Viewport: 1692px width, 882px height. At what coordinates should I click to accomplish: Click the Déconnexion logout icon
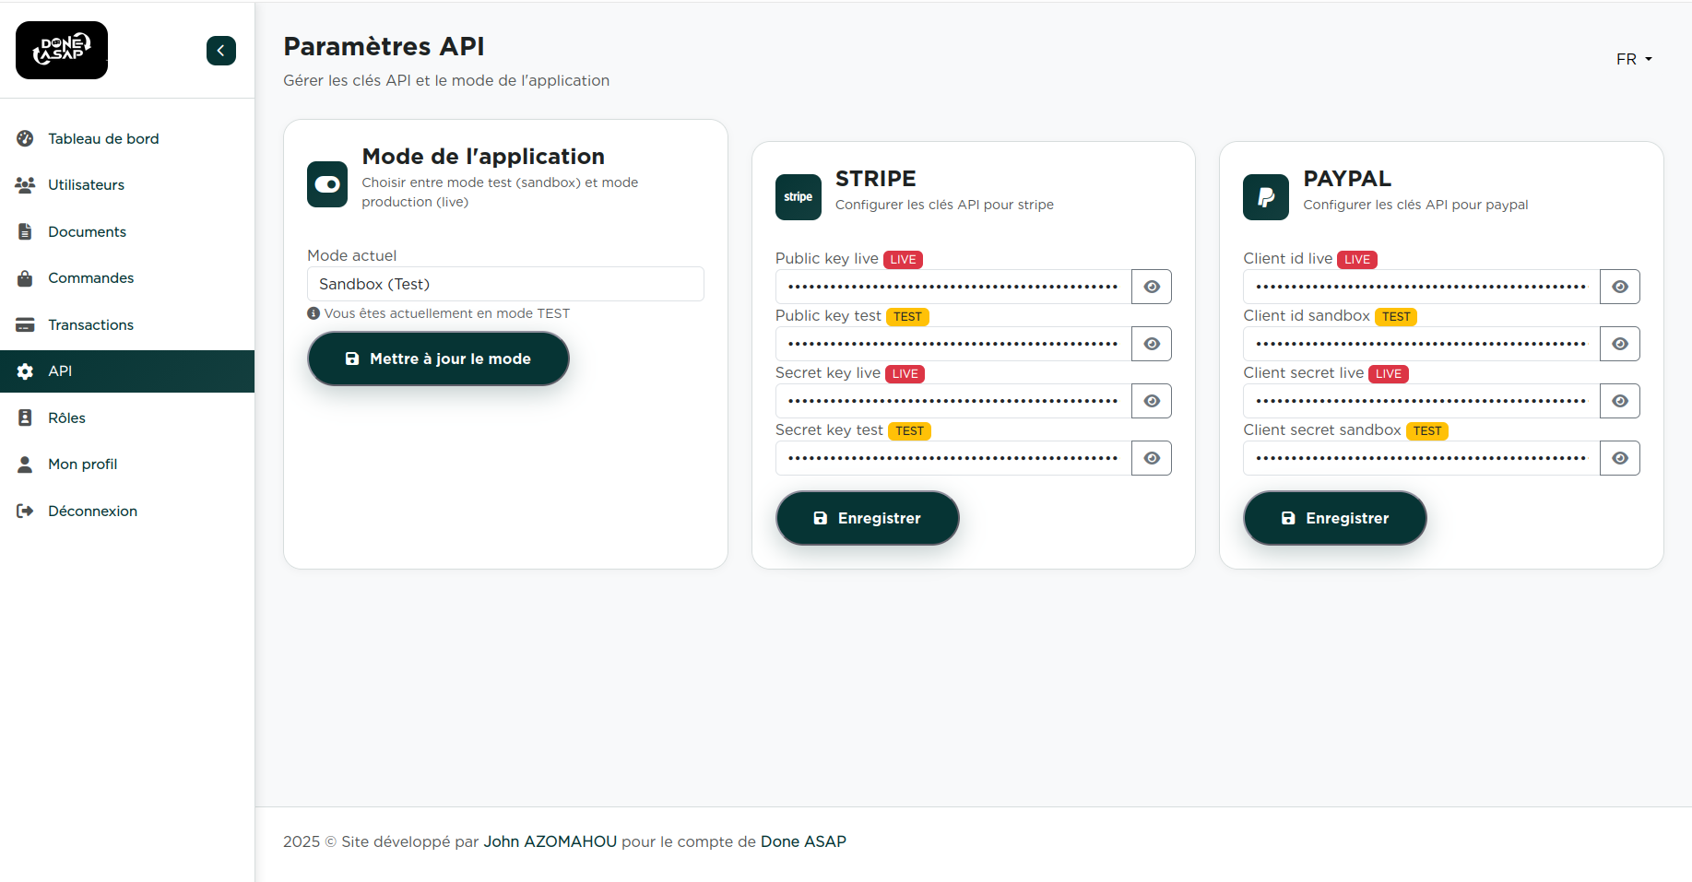tap(25, 511)
